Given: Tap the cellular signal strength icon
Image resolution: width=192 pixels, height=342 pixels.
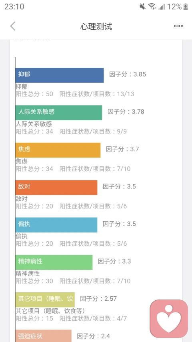Looking at the screenshot, I should point(162,7).
